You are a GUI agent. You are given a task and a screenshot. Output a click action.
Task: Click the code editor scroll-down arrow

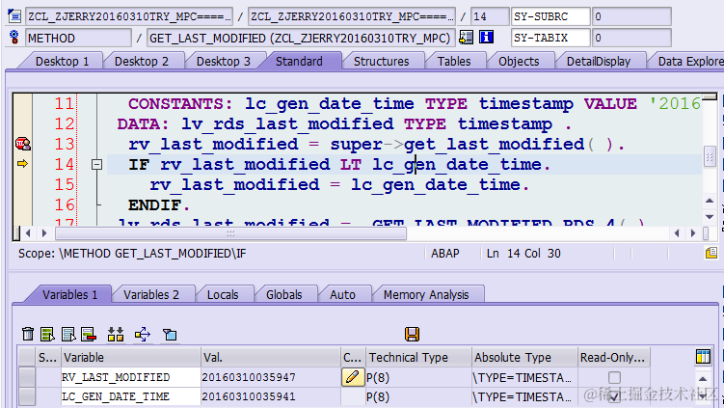[x=710, y=217]
